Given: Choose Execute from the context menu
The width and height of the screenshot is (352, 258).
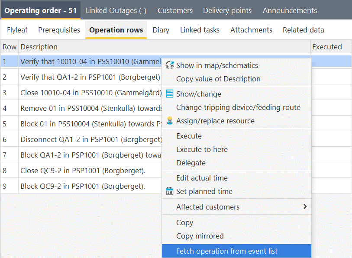Looking at the screenshot, I should [x=189, y=136].
